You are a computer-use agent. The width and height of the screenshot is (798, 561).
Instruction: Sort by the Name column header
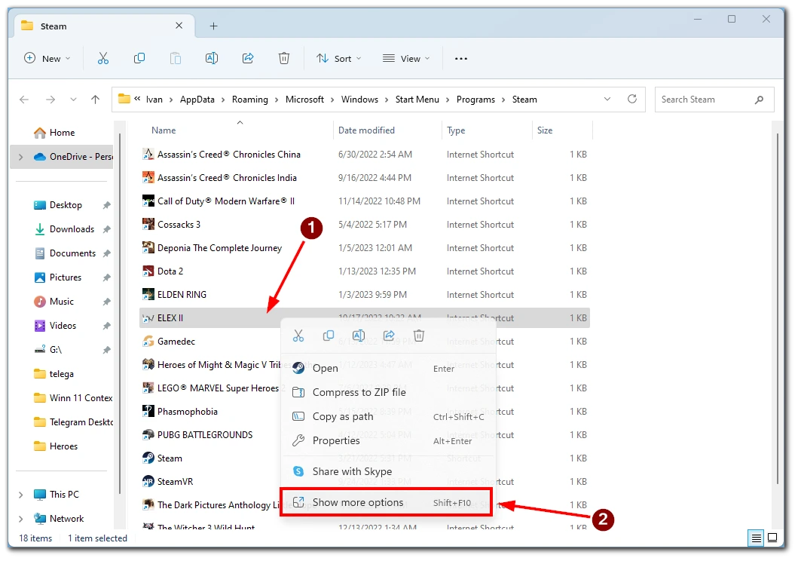pos(236,130)
